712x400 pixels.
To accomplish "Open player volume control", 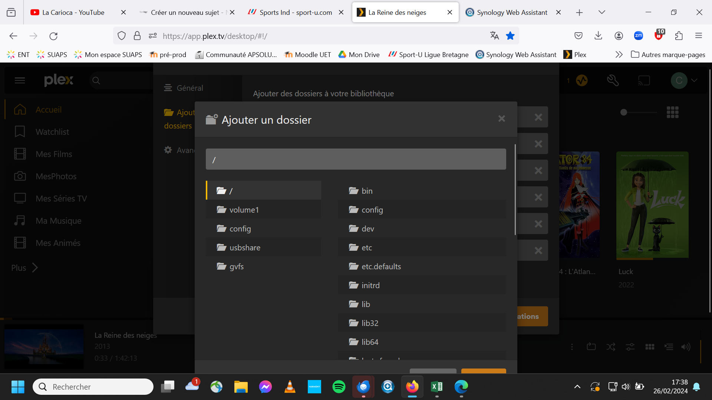I will click(686, 347).
